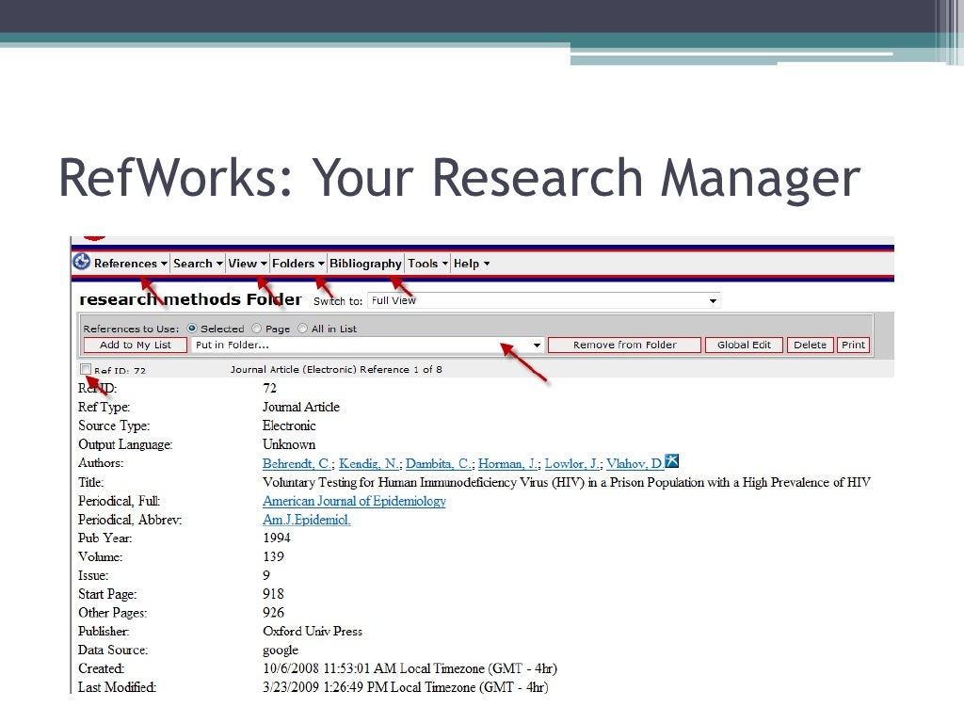Click the Journal Article (Electronic) Reference 1 of 8 text

[x=336, y=369]
